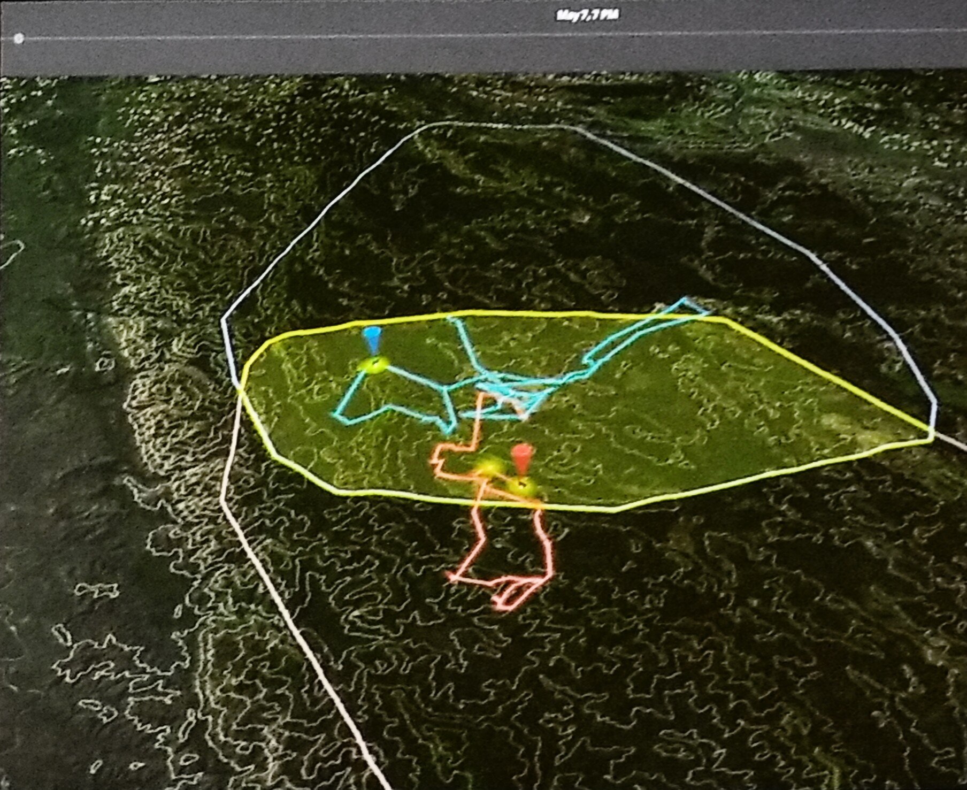
Task: Click the yellow glowing point near red pin
Action: pyautogui.click(x=488, y=467)
